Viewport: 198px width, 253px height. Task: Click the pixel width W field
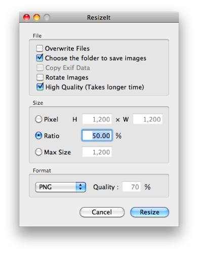[x=148, y=119]
